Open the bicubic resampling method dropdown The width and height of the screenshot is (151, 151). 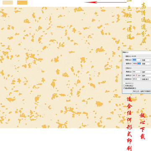point(142,91)
